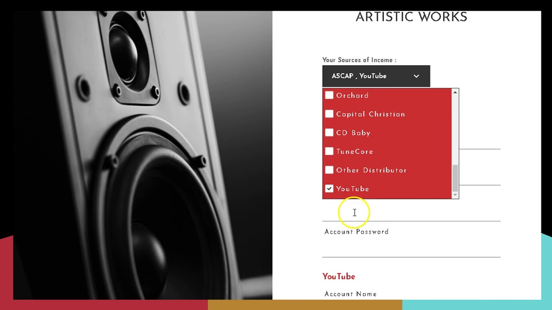Click the dropdown chevron arrow icon
The image size is (552, 310).
pos(416,76)
